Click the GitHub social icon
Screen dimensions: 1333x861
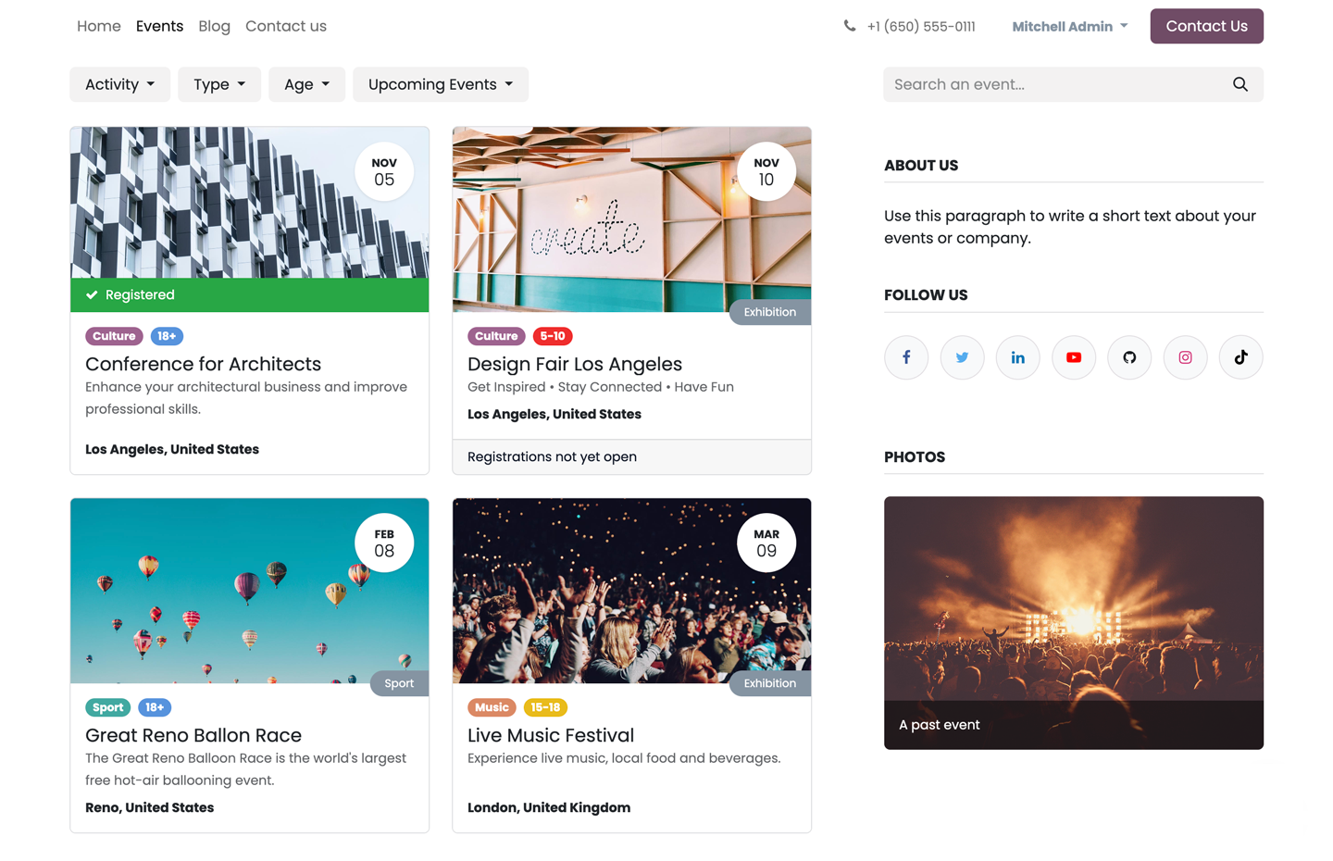tap(1129, 357)
